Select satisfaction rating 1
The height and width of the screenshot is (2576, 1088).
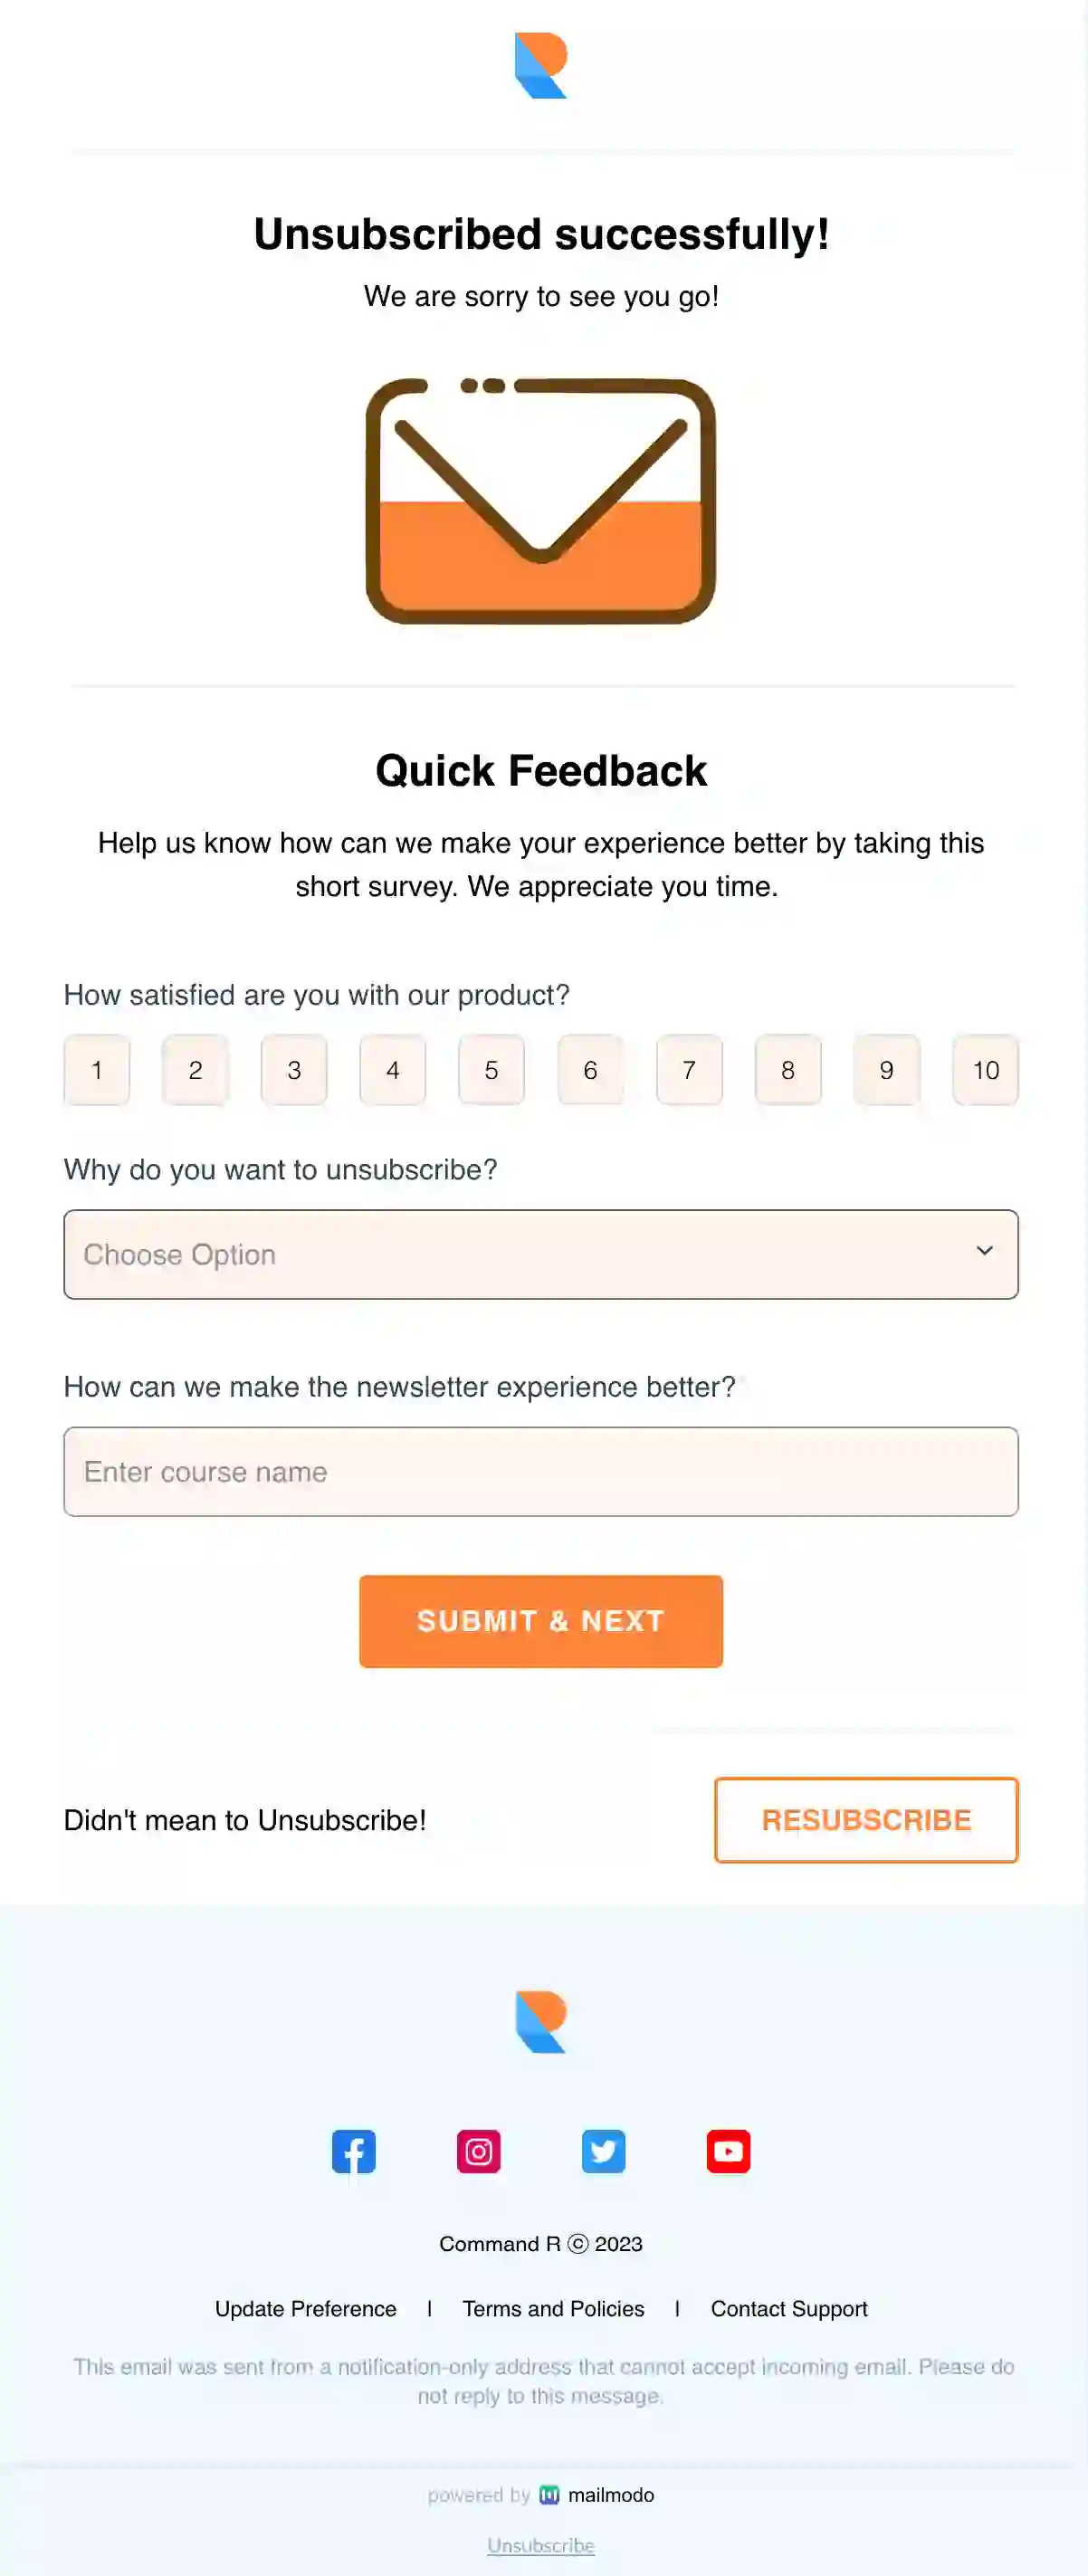[96, 1070]
